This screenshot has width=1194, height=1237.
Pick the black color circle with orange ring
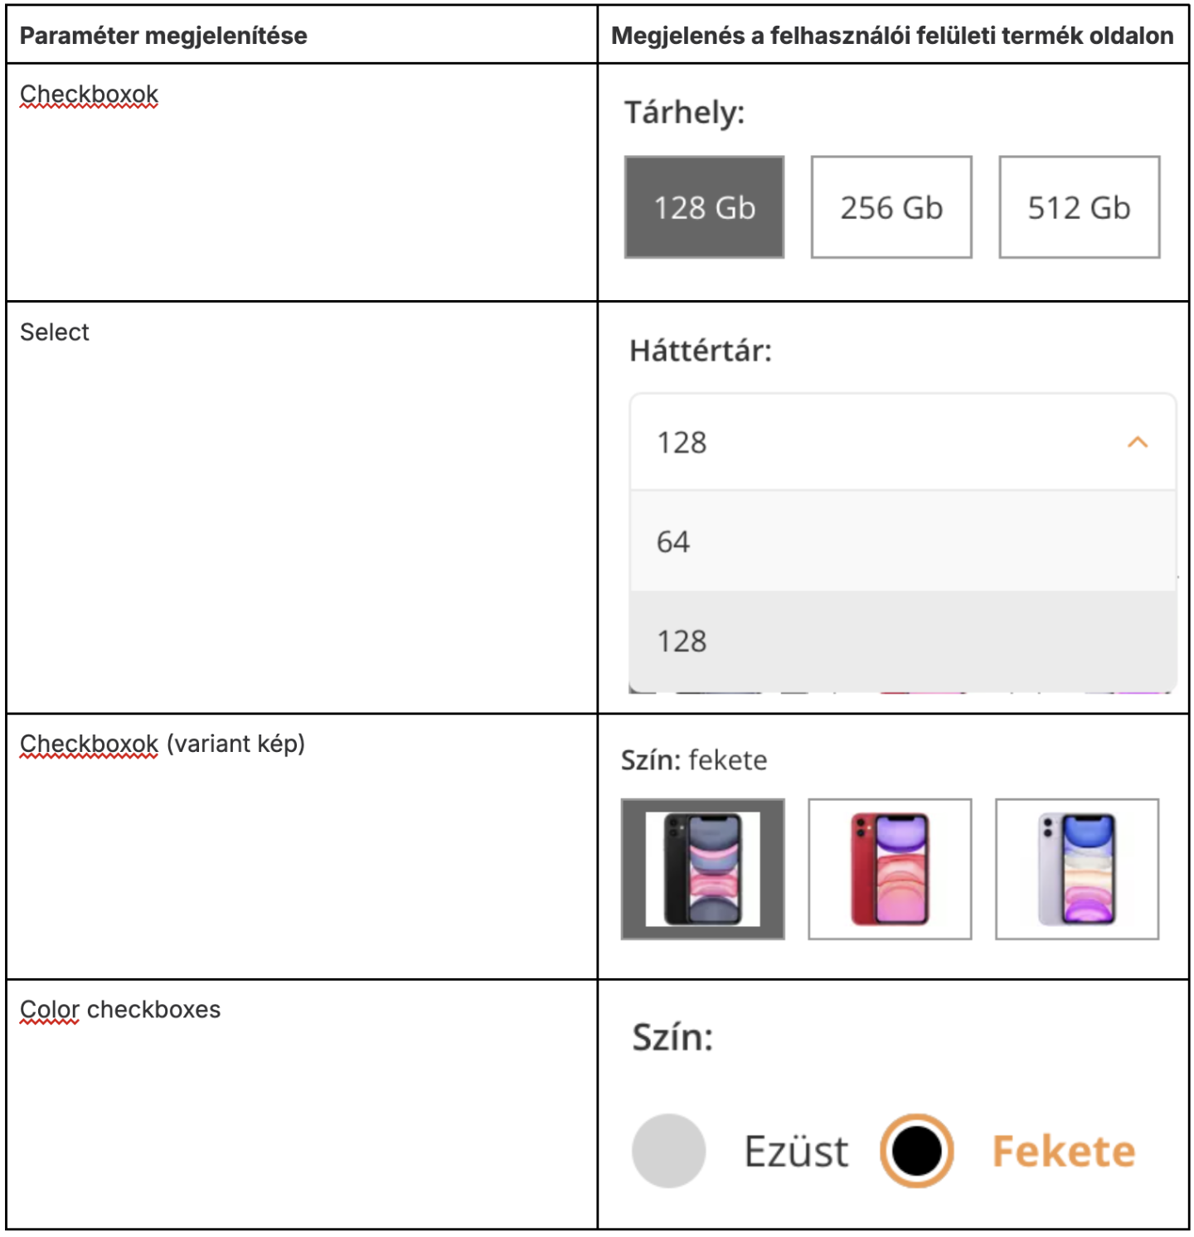point(917,1151)
